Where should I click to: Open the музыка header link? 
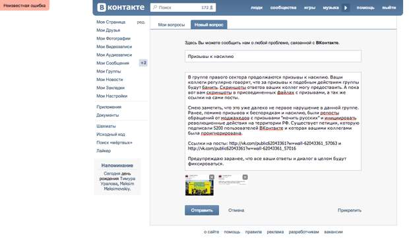(x=330, y=7)
